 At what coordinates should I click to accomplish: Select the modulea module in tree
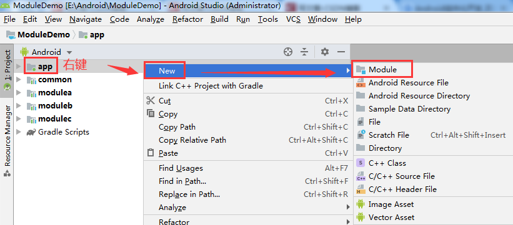(54, 93)
